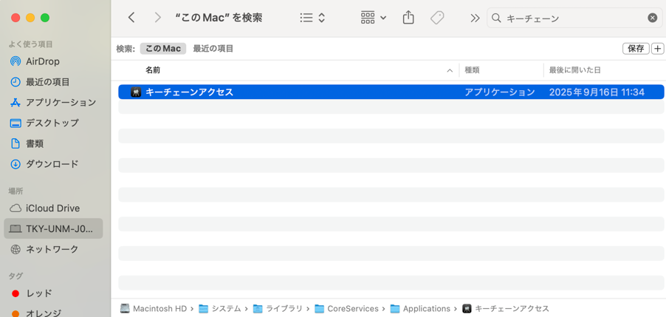666x317 pixels.
Task: Sort by the 種類 column header
Action: coord(472,70)
